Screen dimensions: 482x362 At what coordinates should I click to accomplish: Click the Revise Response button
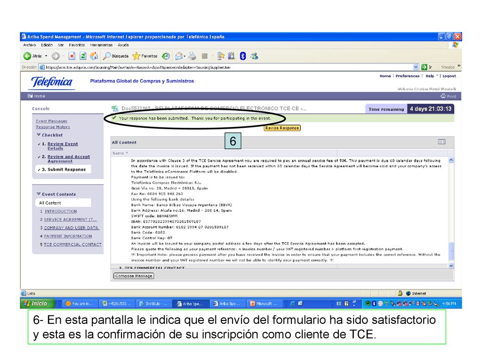[x=282, y=128]
